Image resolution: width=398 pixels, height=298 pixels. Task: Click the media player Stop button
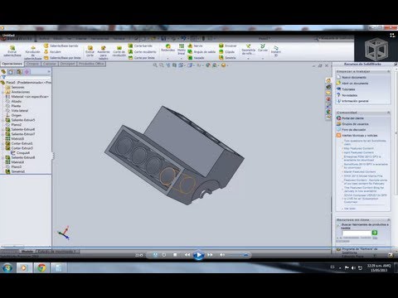(x=175, y=255)
